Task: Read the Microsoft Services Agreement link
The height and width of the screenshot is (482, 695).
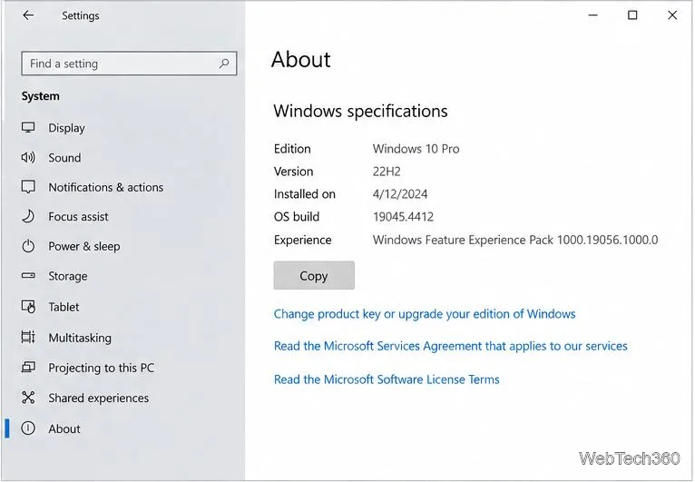Action: 450,346
